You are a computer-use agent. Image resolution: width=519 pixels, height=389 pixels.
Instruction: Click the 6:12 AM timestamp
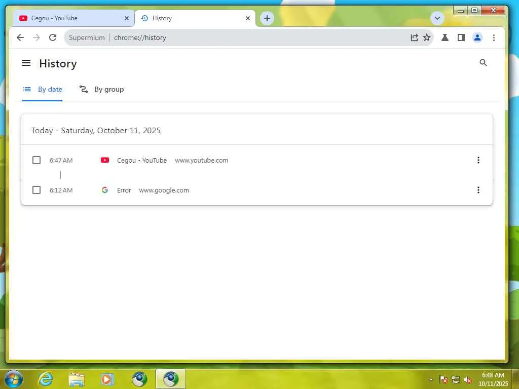click(x=61, y=190)
